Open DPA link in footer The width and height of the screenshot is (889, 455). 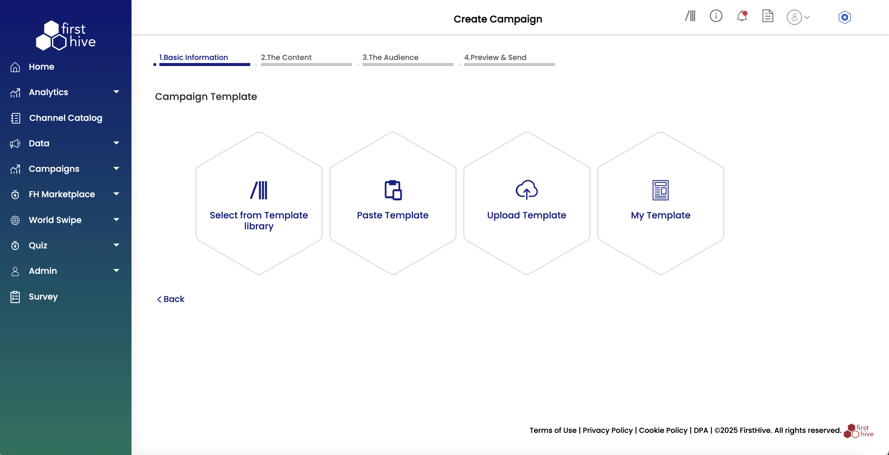[x=701, y=430]
